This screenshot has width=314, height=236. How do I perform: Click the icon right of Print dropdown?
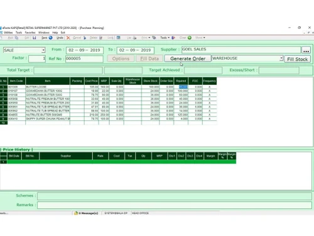coord(154,38)
